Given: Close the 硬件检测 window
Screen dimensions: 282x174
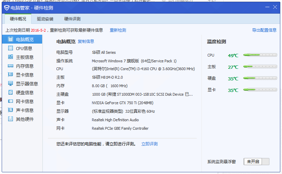Looking at the screenshot, I should tap(275, 7).
